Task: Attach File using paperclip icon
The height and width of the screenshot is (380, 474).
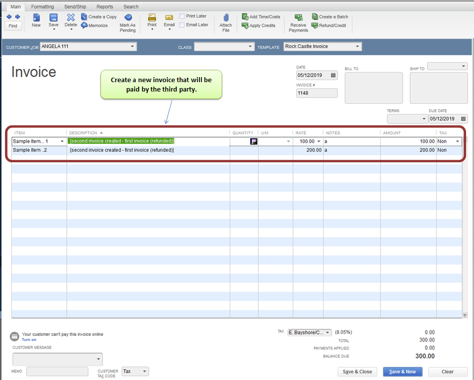Action: click(x=226, y=17)
